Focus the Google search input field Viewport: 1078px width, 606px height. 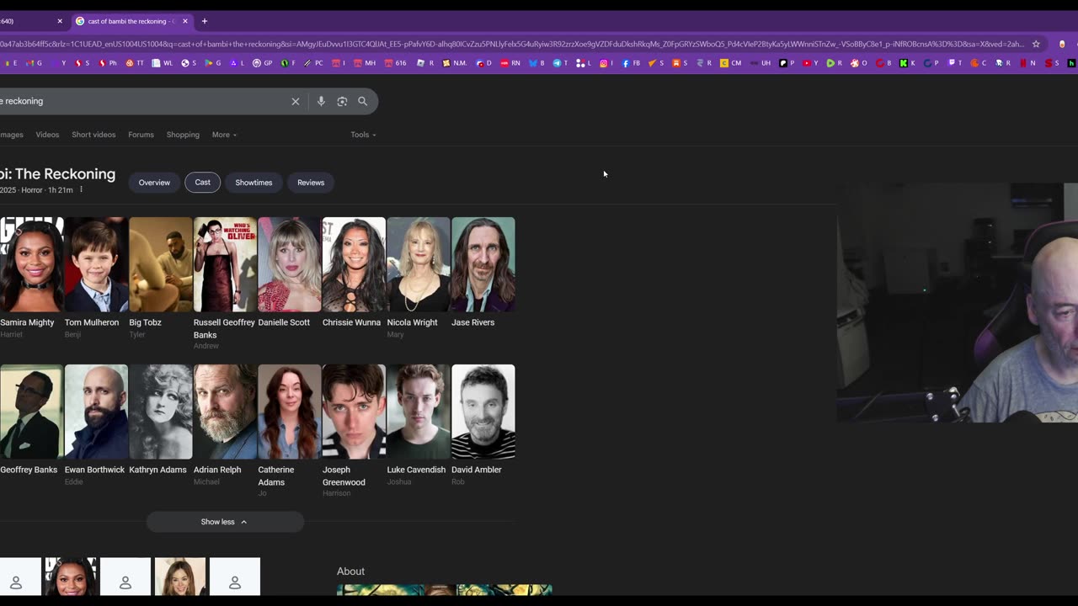143,101
